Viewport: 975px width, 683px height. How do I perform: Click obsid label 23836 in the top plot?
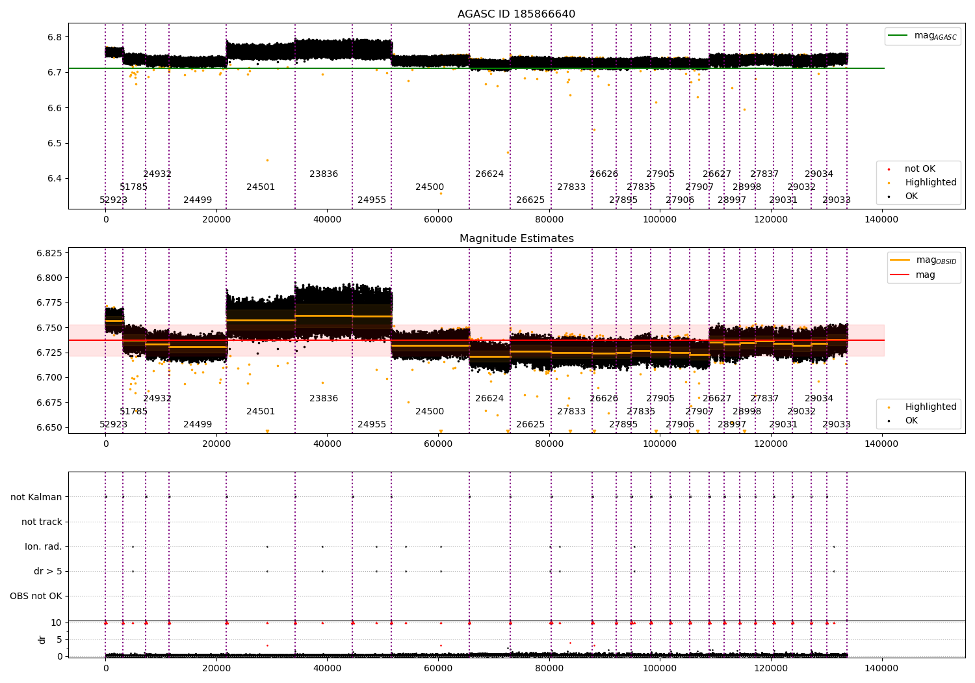click(324, 174)
